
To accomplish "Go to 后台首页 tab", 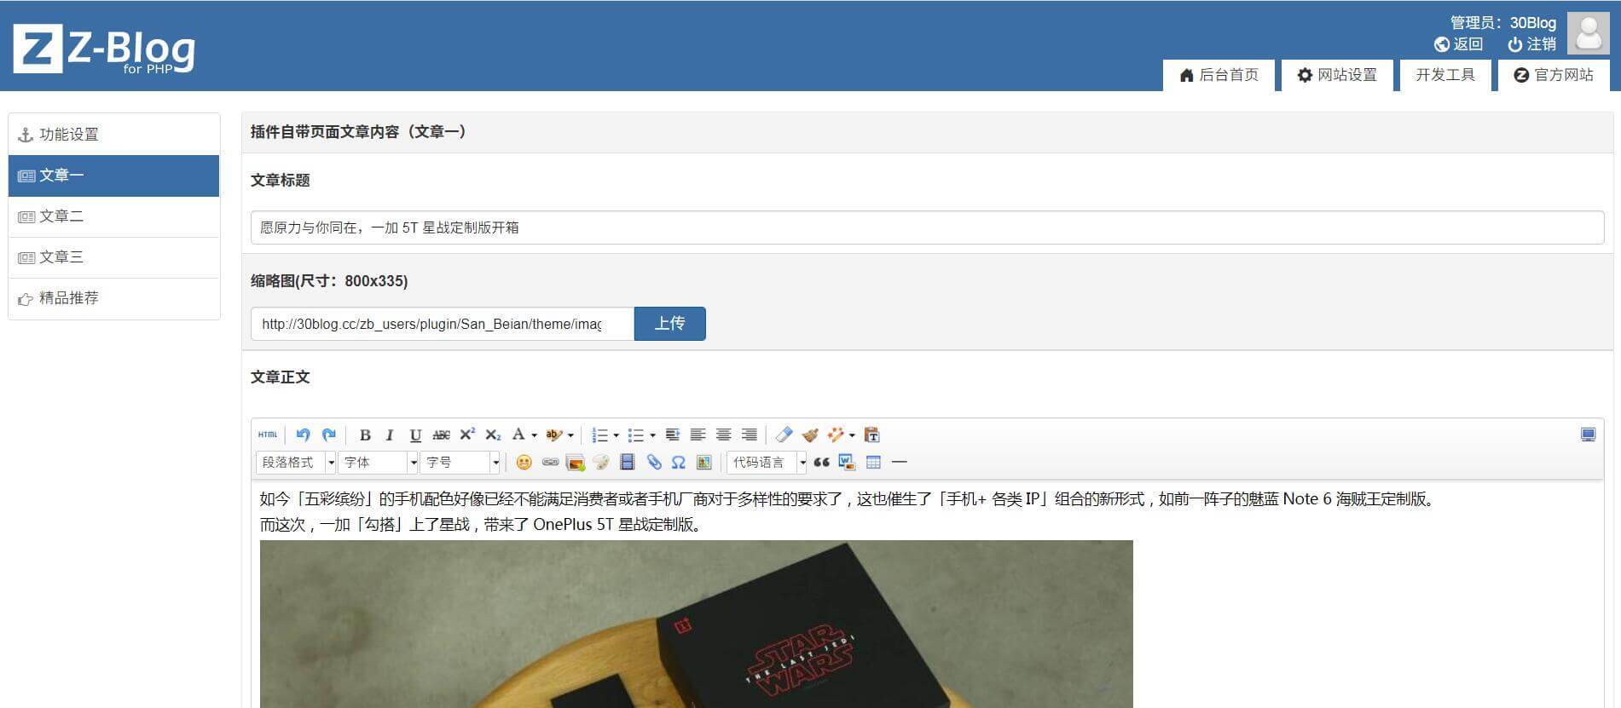I will point(1219,75).
